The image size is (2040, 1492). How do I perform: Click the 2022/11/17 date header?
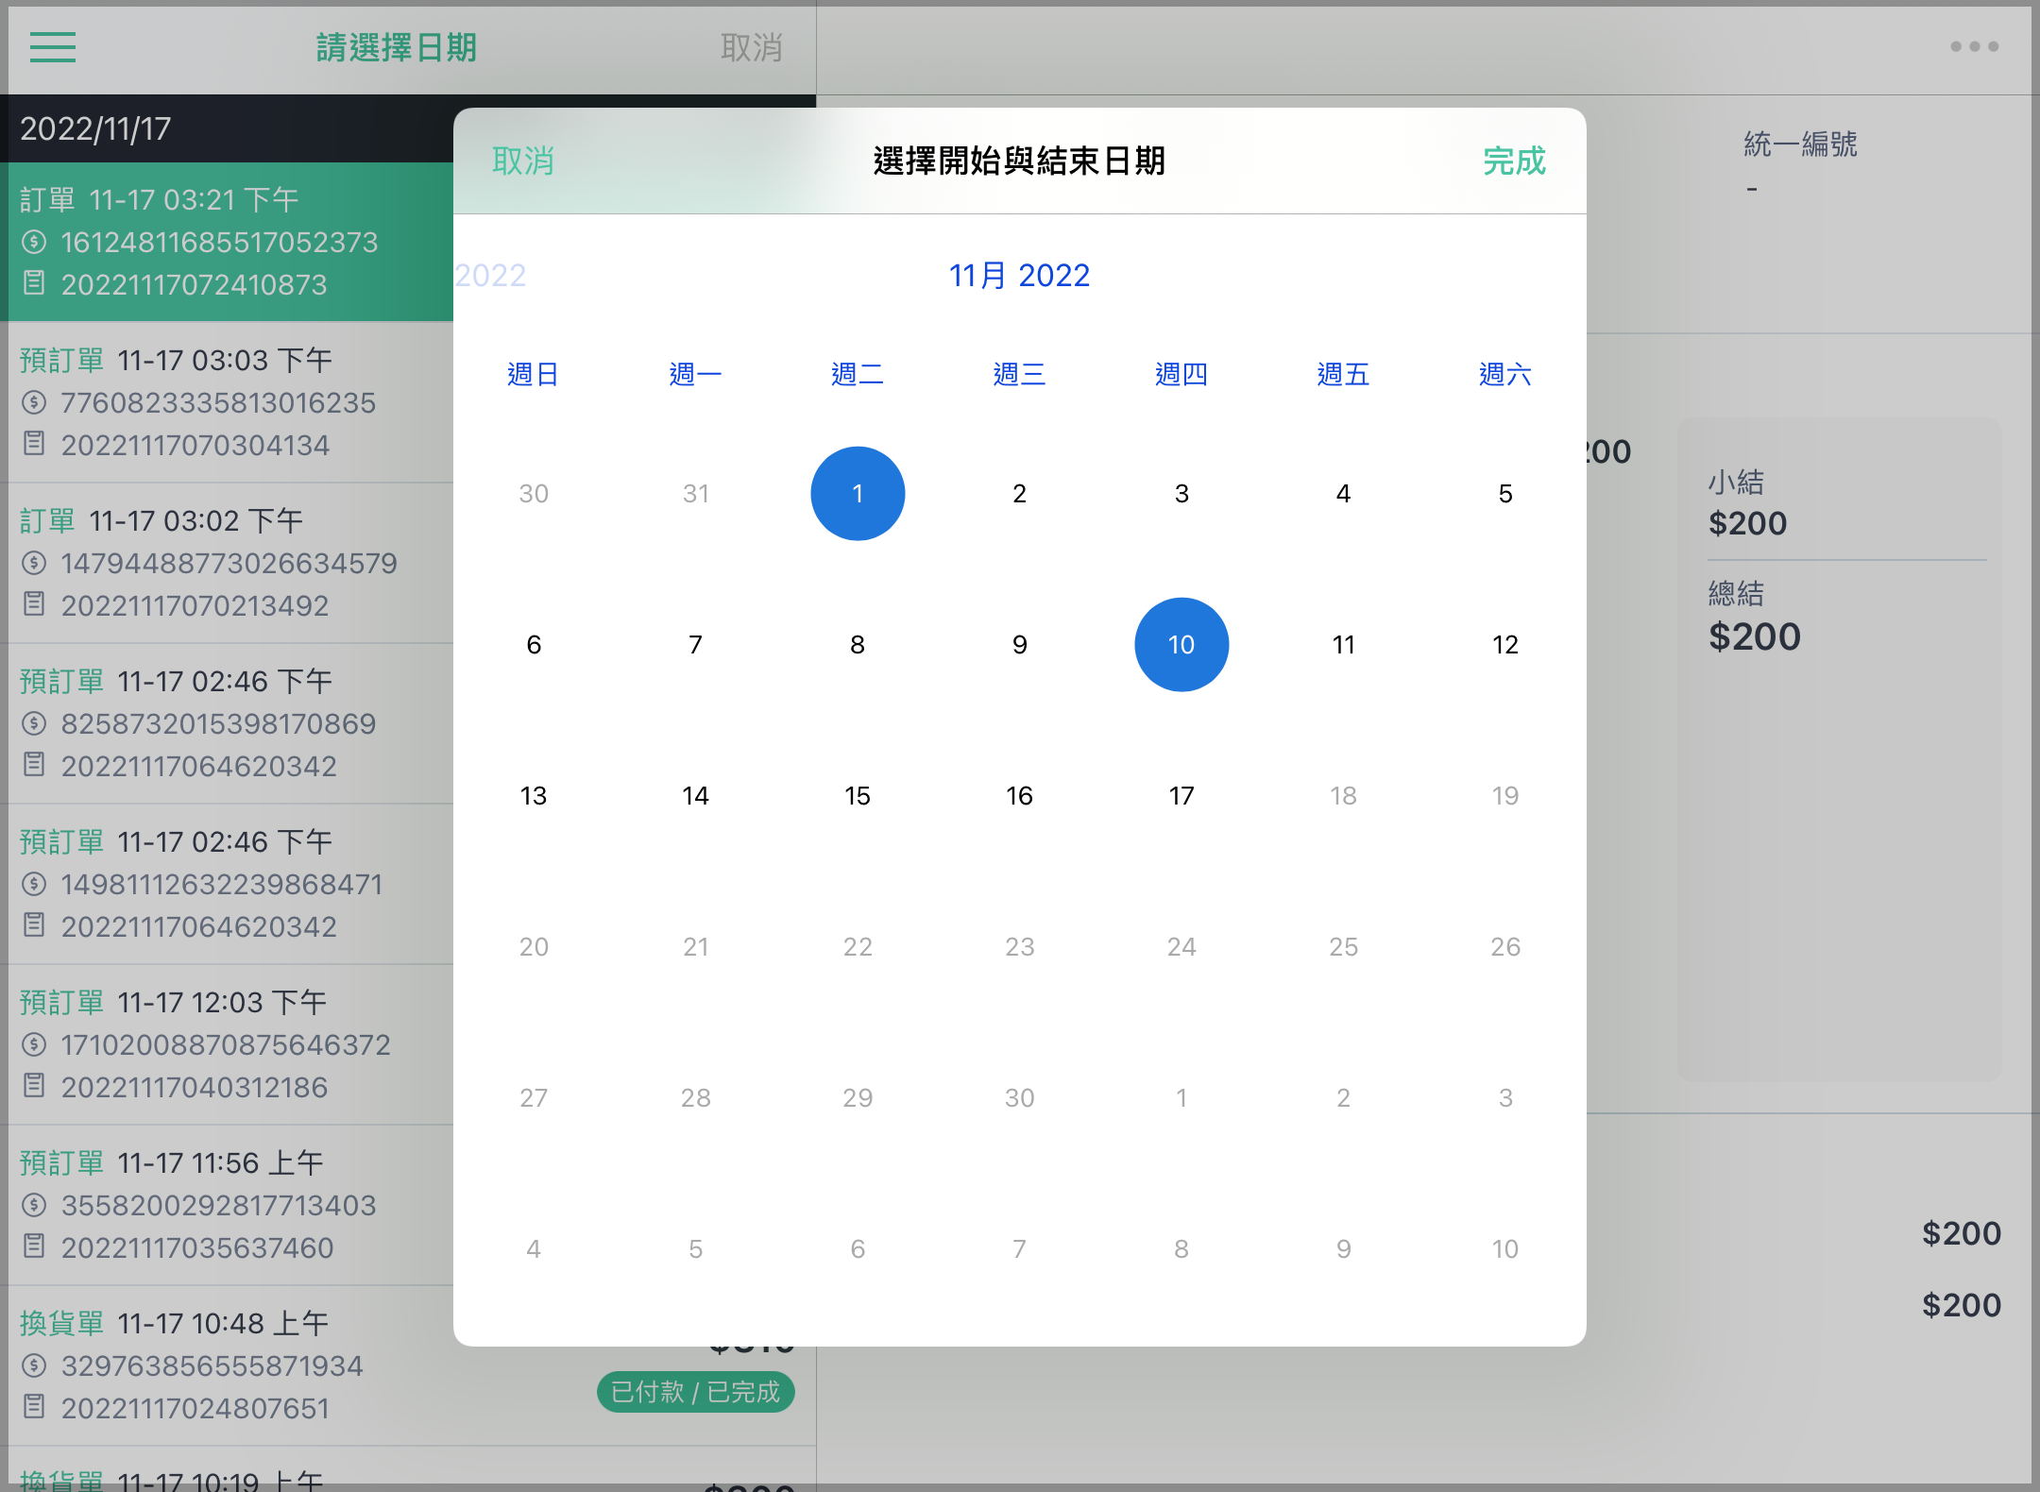click(95, 128)
